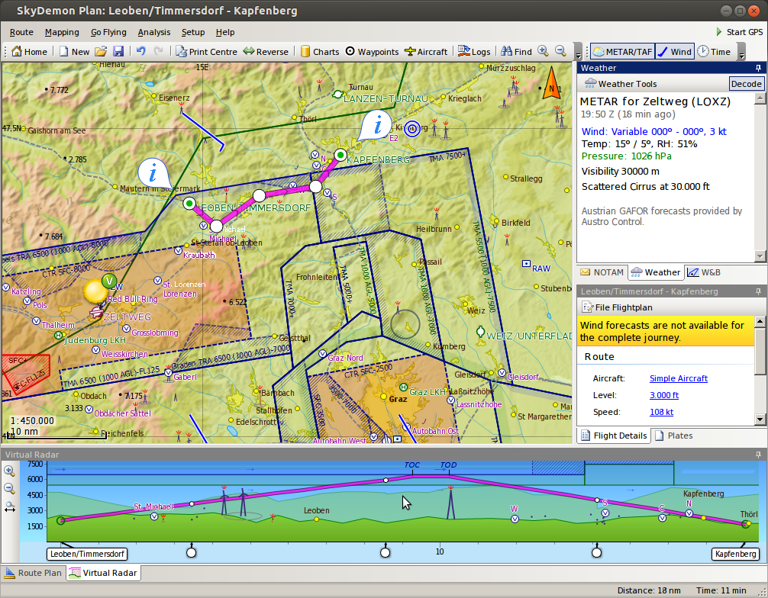Undo the last route change
Viewport: 768px width, 598px height.
(141, 51)
